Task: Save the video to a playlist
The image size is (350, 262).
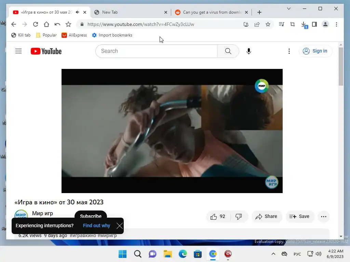Action: click(299, 216)
